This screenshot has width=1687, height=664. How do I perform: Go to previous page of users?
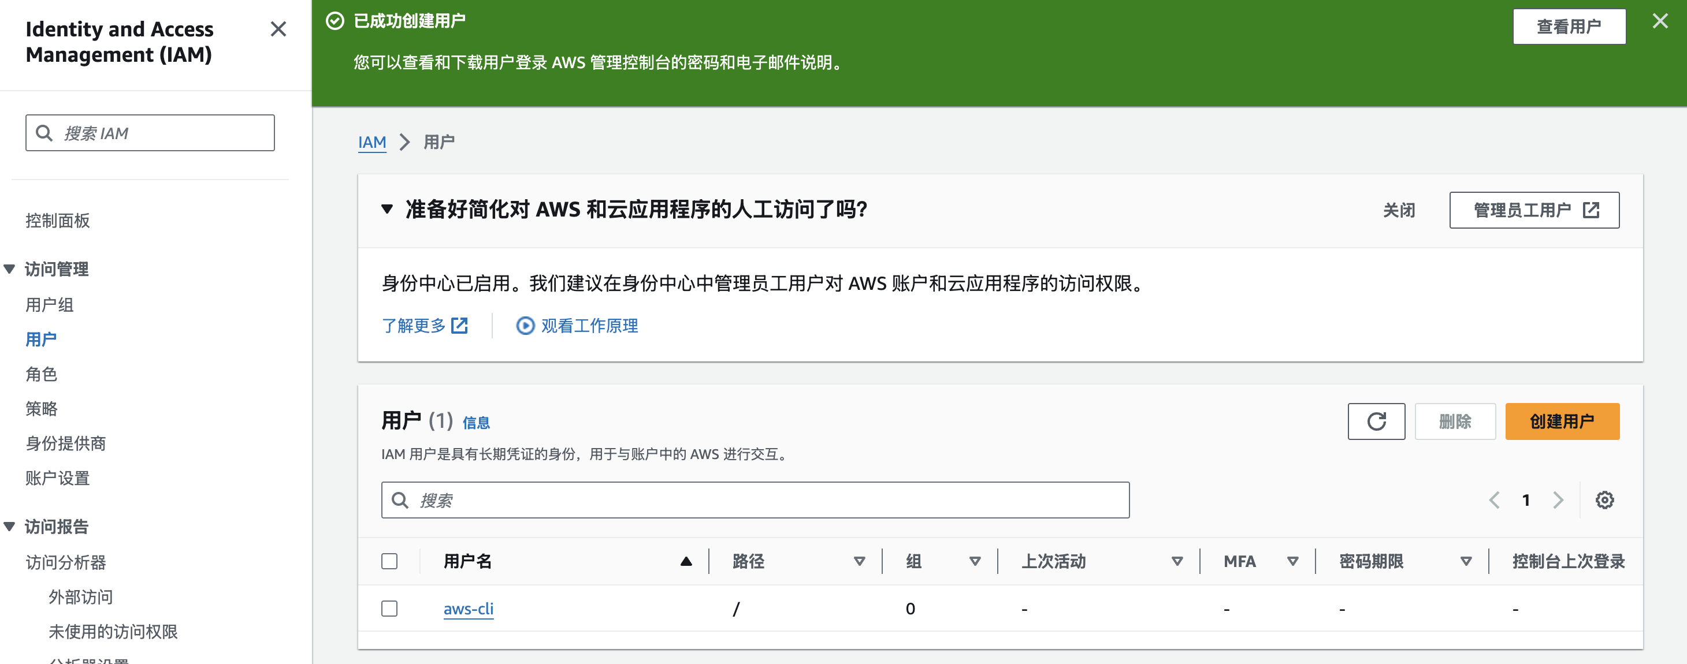click(x=1494, y=501)
